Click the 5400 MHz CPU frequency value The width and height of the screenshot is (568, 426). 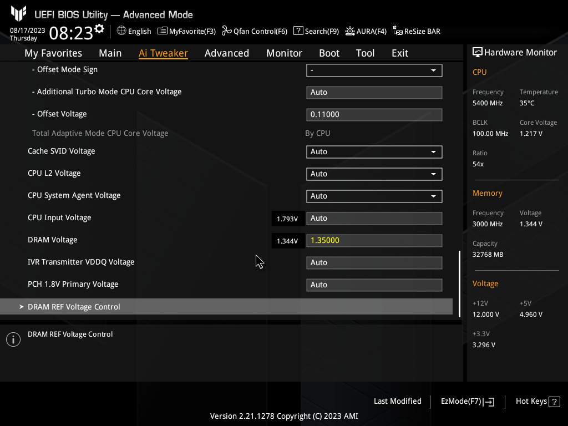click(487, 103)
